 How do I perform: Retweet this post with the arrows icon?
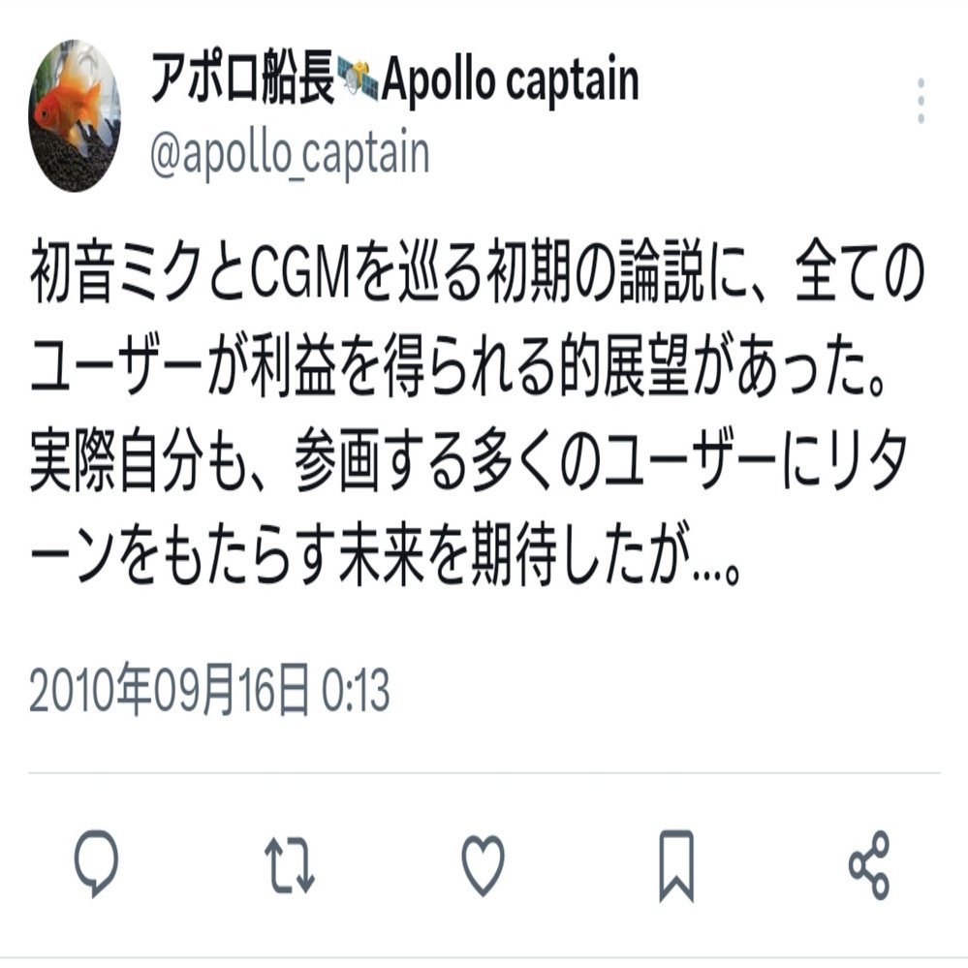pos(290,865)
